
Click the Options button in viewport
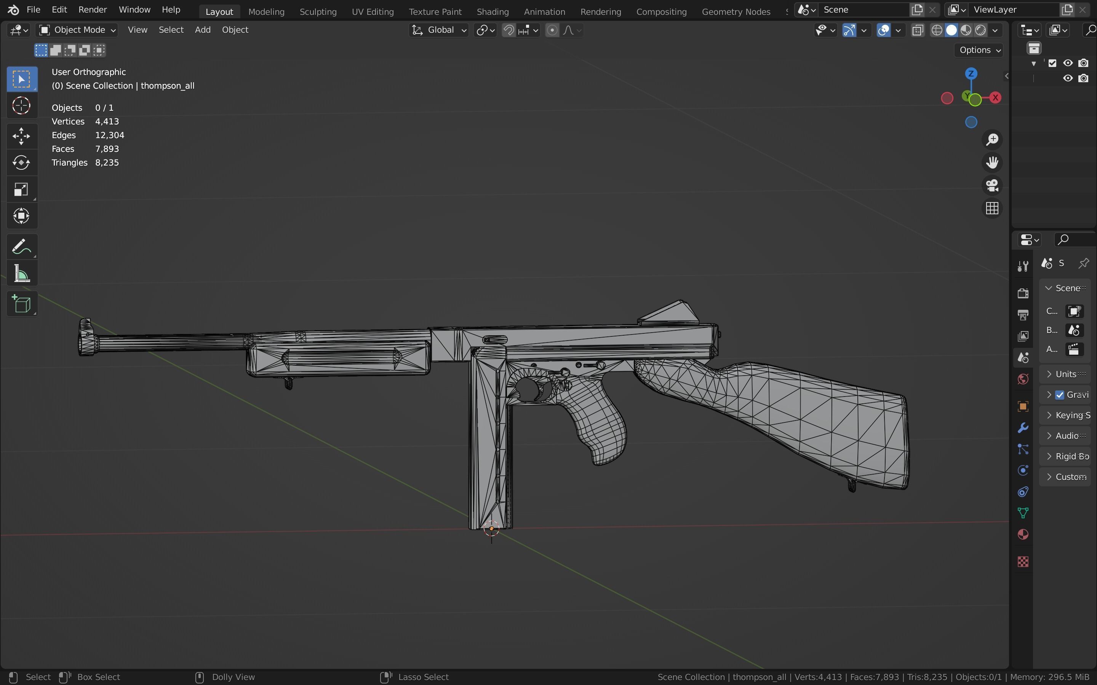tap(979, 50)
